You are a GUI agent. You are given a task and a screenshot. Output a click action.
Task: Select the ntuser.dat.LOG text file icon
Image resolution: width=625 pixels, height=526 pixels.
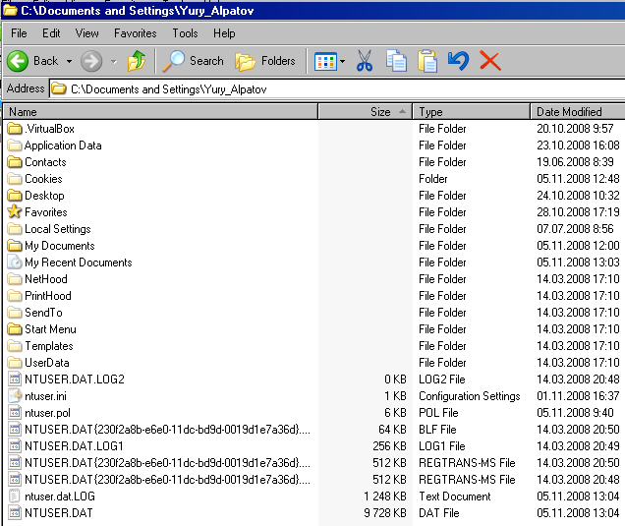coord(15,497)
